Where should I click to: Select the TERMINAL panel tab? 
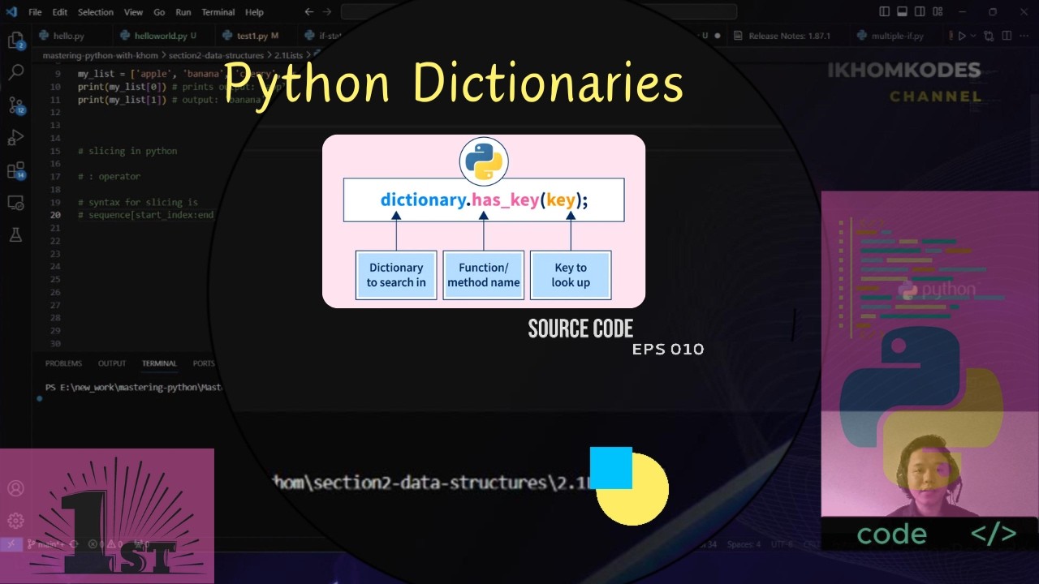click(x=159, y=363)
